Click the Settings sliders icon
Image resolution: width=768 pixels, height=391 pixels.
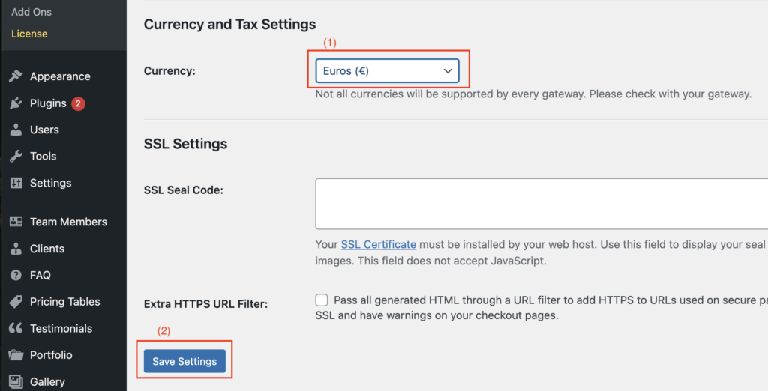coord(16,184)
